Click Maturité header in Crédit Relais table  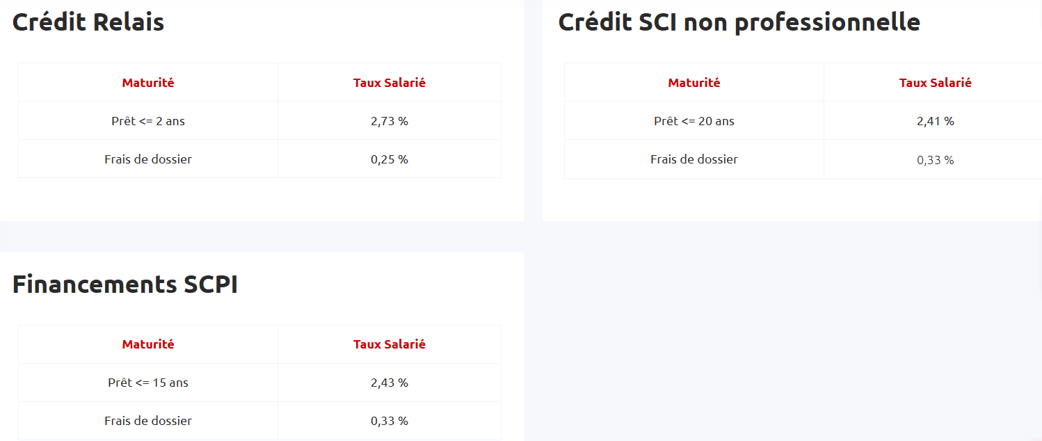pos(148,83)
